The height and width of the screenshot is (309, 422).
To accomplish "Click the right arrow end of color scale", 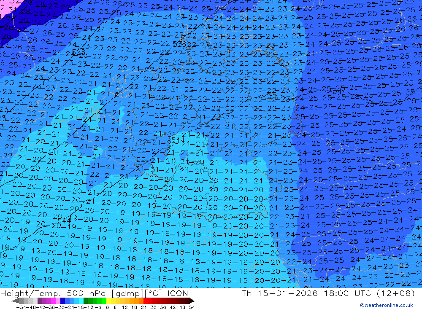I will coord(192,301).
